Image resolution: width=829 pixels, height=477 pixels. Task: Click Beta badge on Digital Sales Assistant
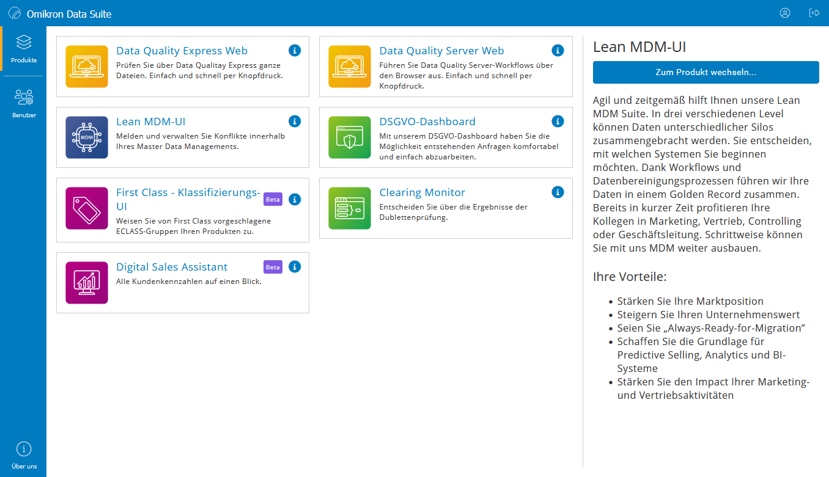tap(273, 266)
